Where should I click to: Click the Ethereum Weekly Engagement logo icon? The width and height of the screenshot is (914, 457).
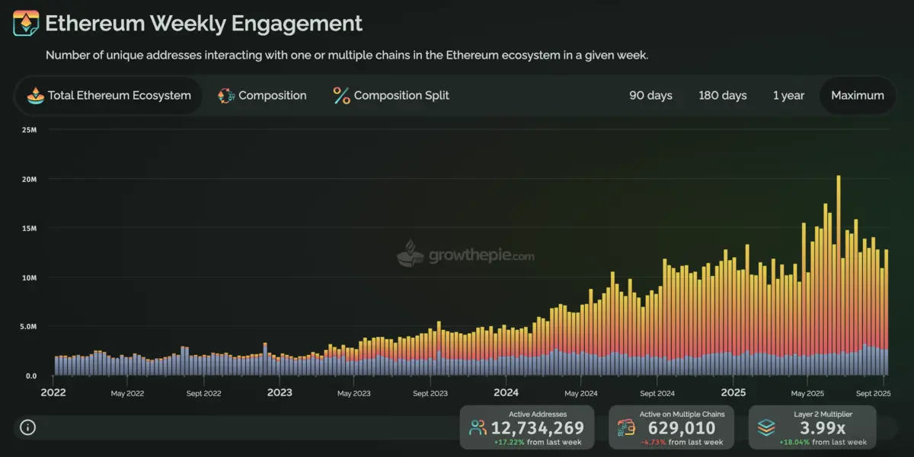[26, 24]
